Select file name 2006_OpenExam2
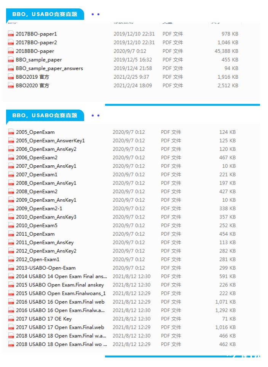This screenshot has width=268, height=367. point(37,158)
